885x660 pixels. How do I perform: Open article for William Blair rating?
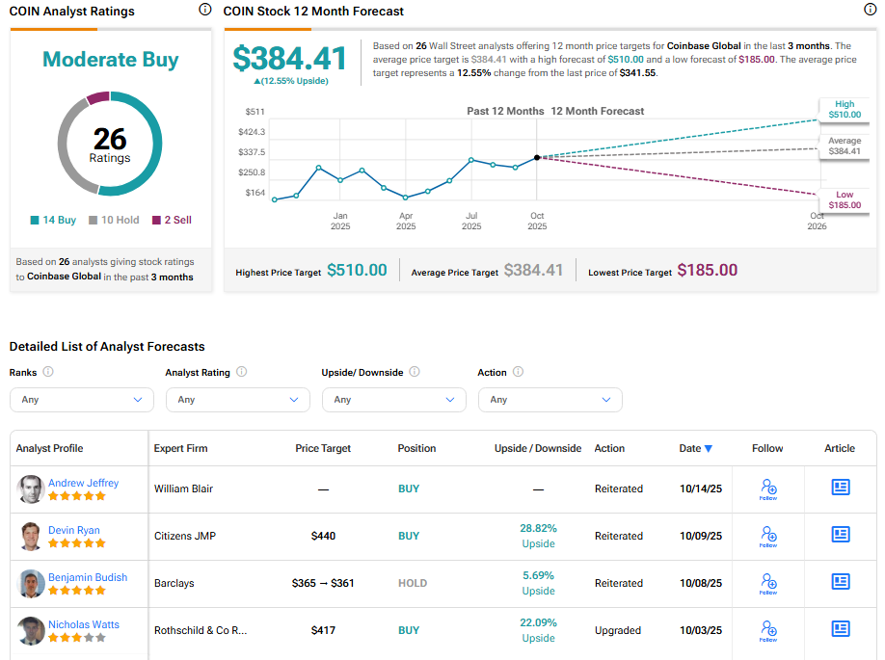coord(840,488)
